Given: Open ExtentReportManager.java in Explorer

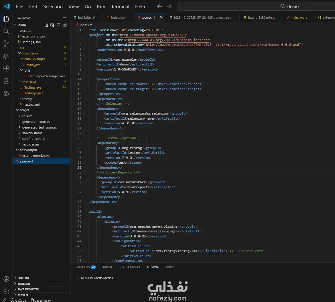Looking at the screenshot, I should click(46, 76).
